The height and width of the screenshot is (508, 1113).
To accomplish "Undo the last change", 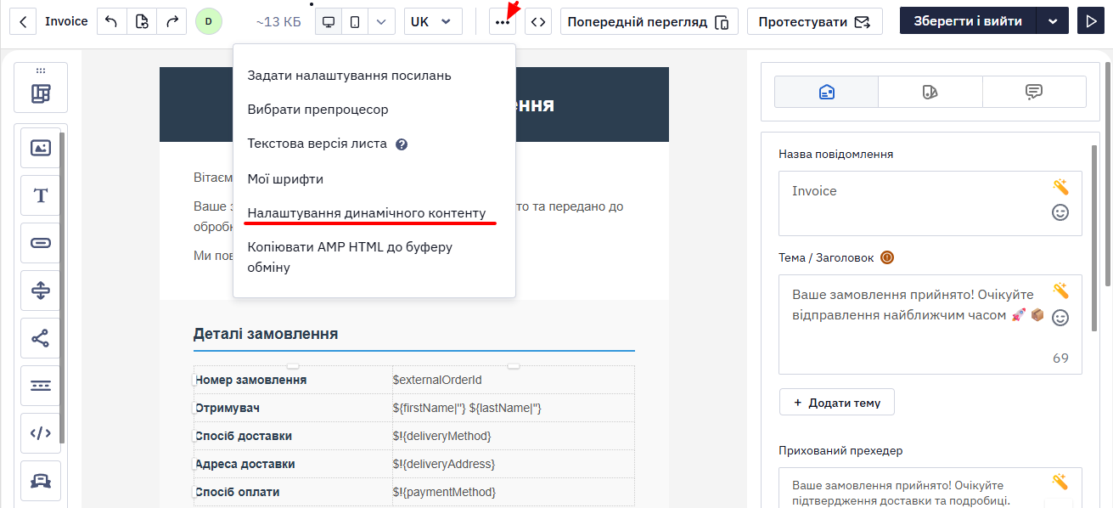I will click(x=111, y=21).
